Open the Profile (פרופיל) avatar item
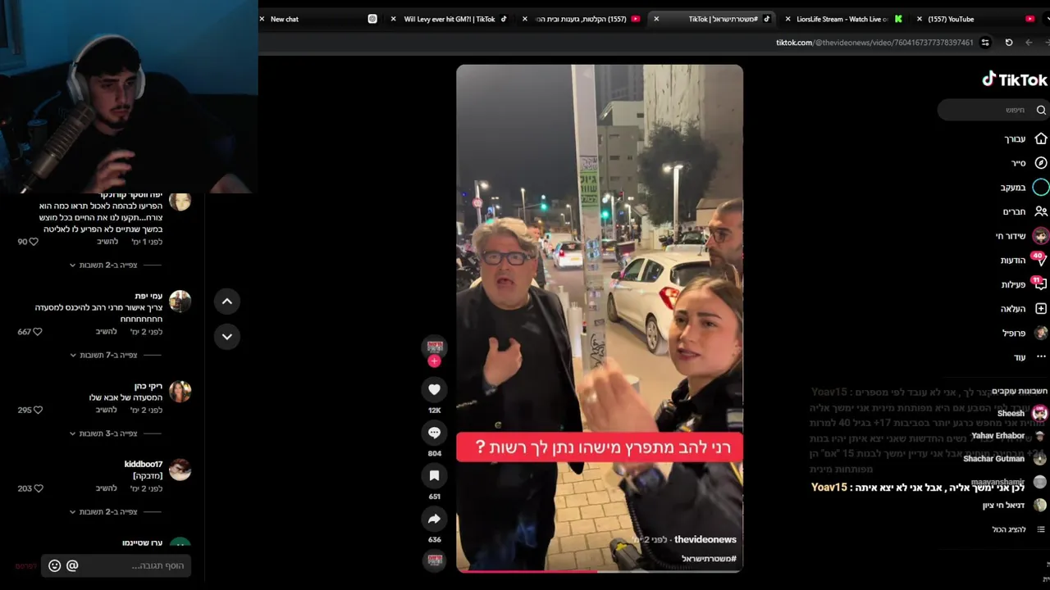This screenshot has height=590, width=1050. tap(1025, 334)
